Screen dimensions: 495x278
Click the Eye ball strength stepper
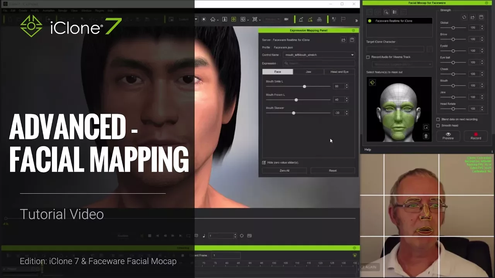pos(482,62)
